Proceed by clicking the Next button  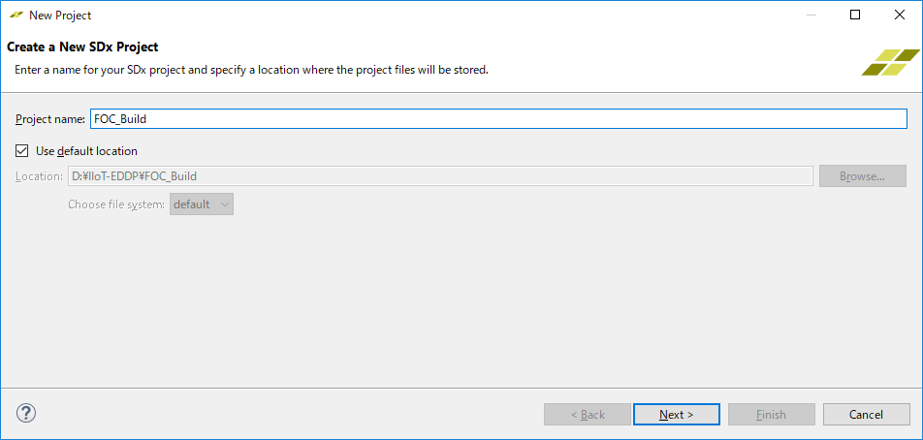point(677,415)
